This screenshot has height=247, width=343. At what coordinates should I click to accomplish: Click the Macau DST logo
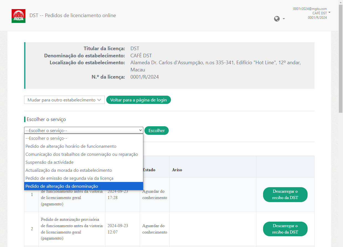(x=19, y=16)
